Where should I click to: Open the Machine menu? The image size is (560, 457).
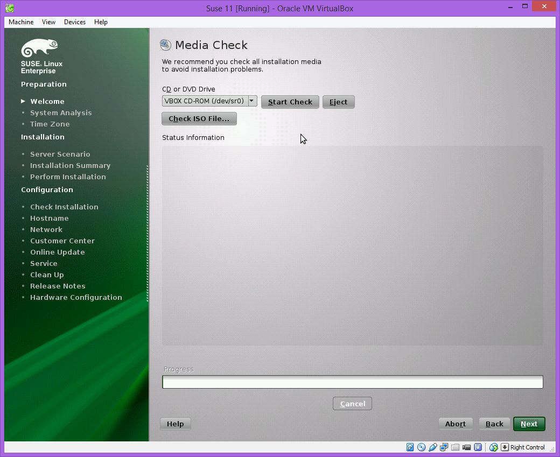tap(21, 22)
